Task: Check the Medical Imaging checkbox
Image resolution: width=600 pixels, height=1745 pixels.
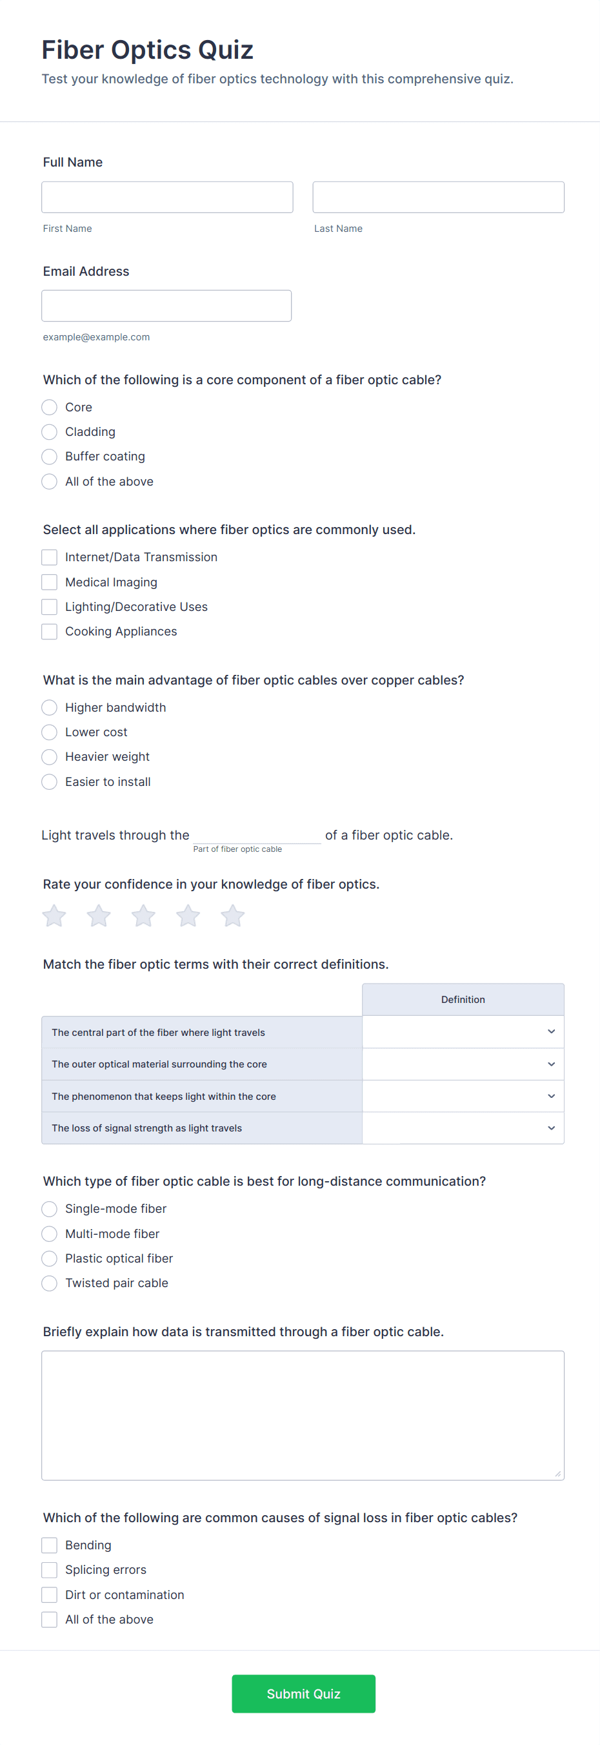Action: (50, 582)
